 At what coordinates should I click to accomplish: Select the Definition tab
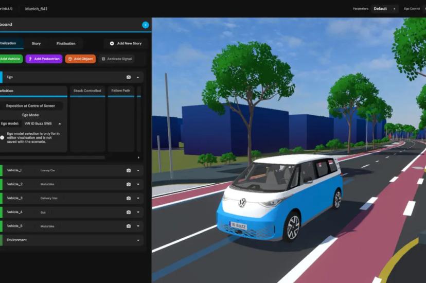(33, 91)
